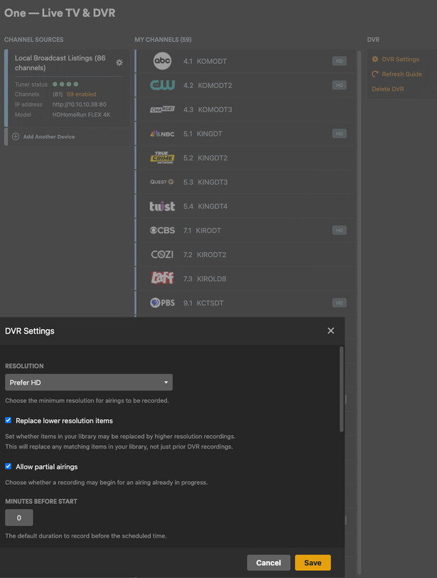Click Add Another Device
The image size is (437, 578).
(49, 136)
